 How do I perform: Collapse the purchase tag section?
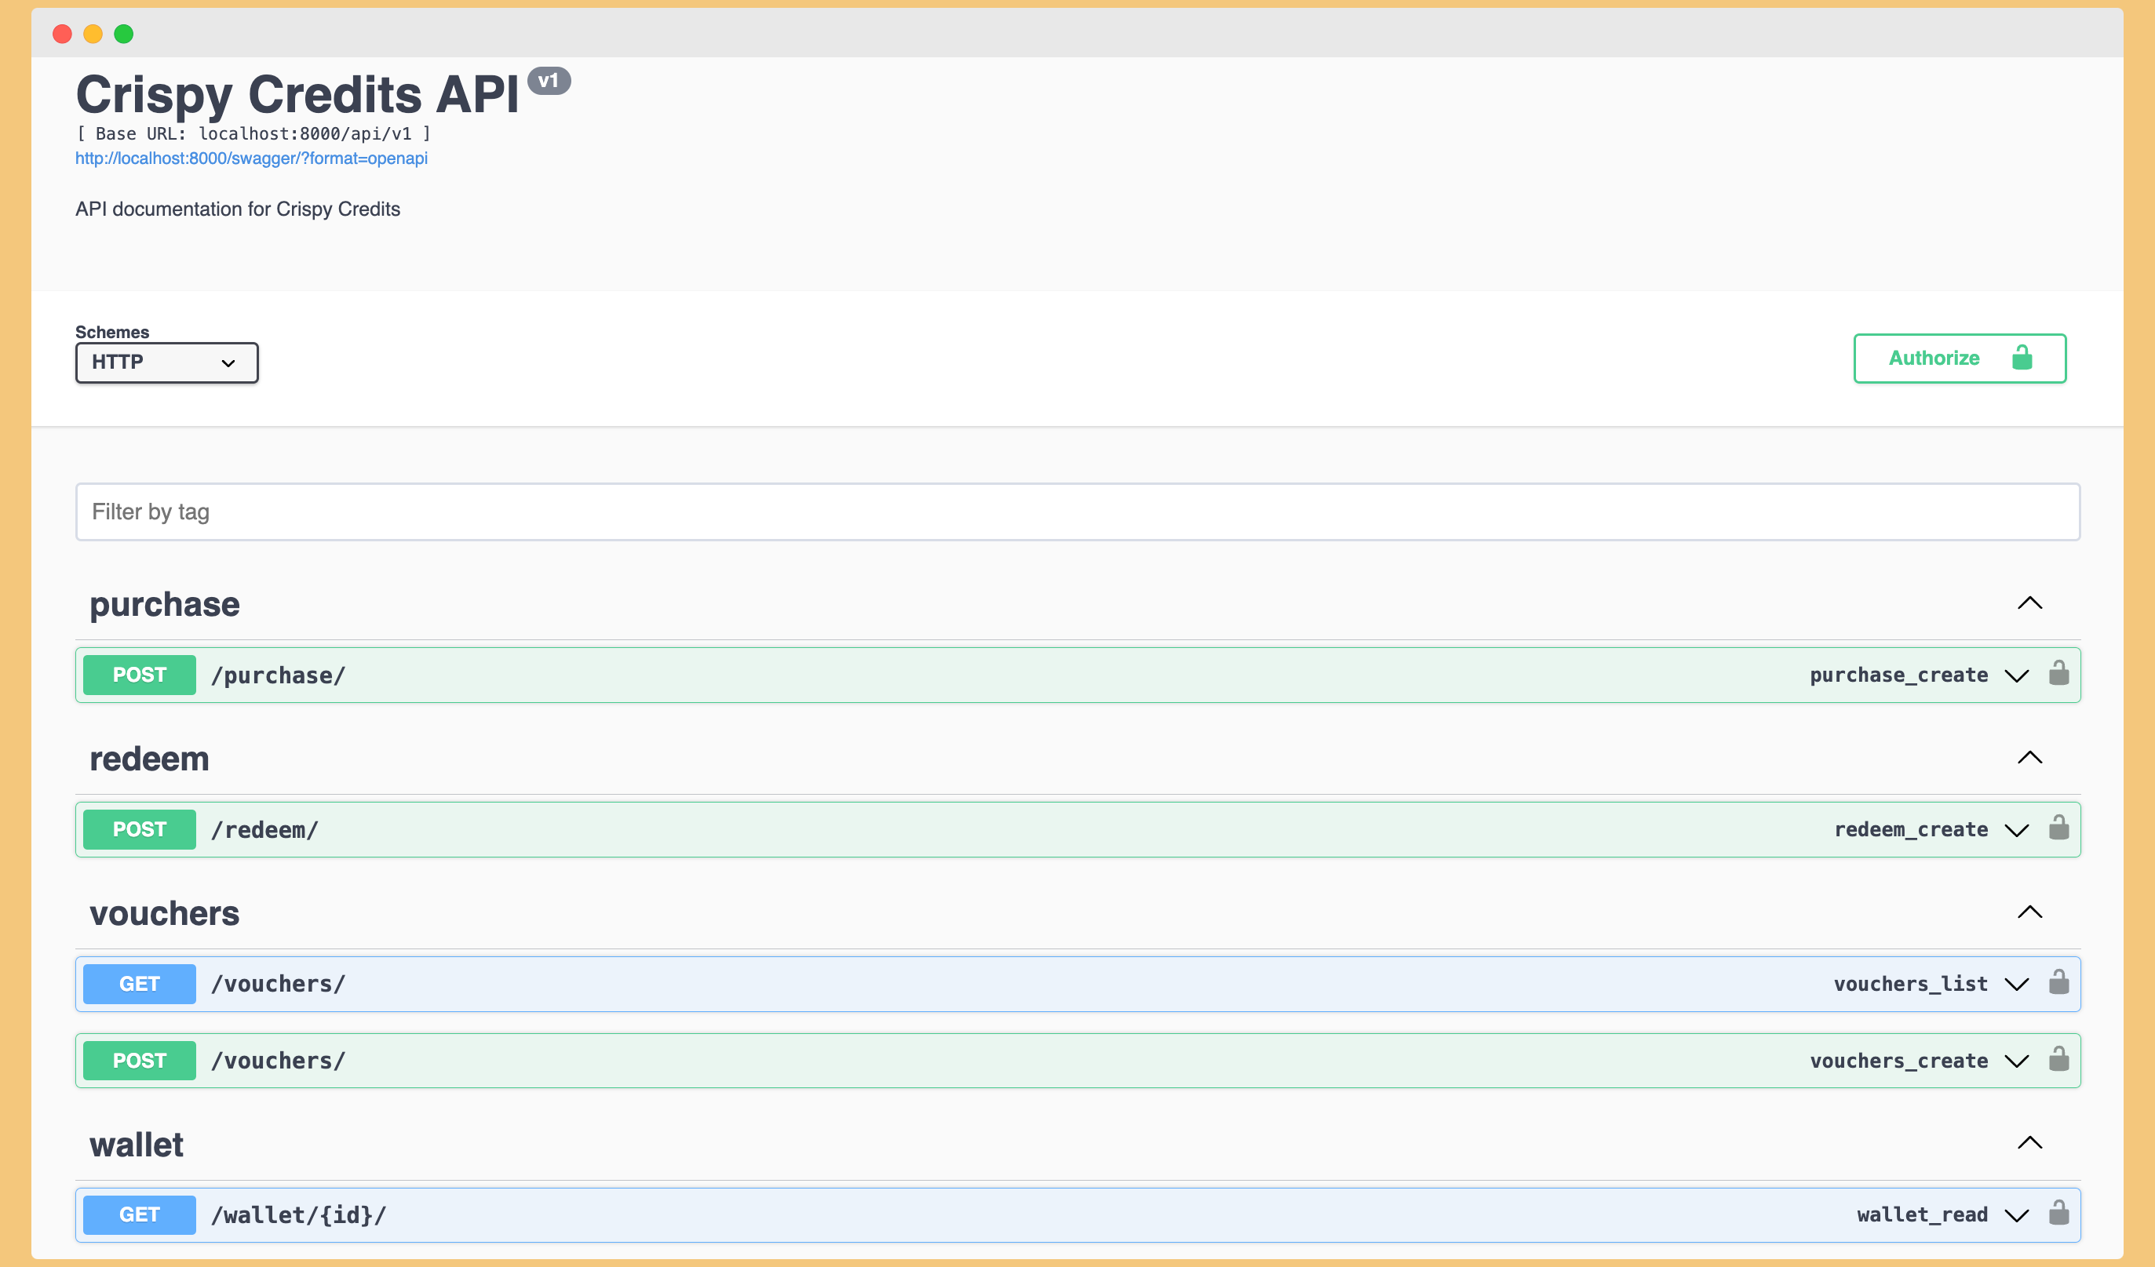[x=2029, y=603]
